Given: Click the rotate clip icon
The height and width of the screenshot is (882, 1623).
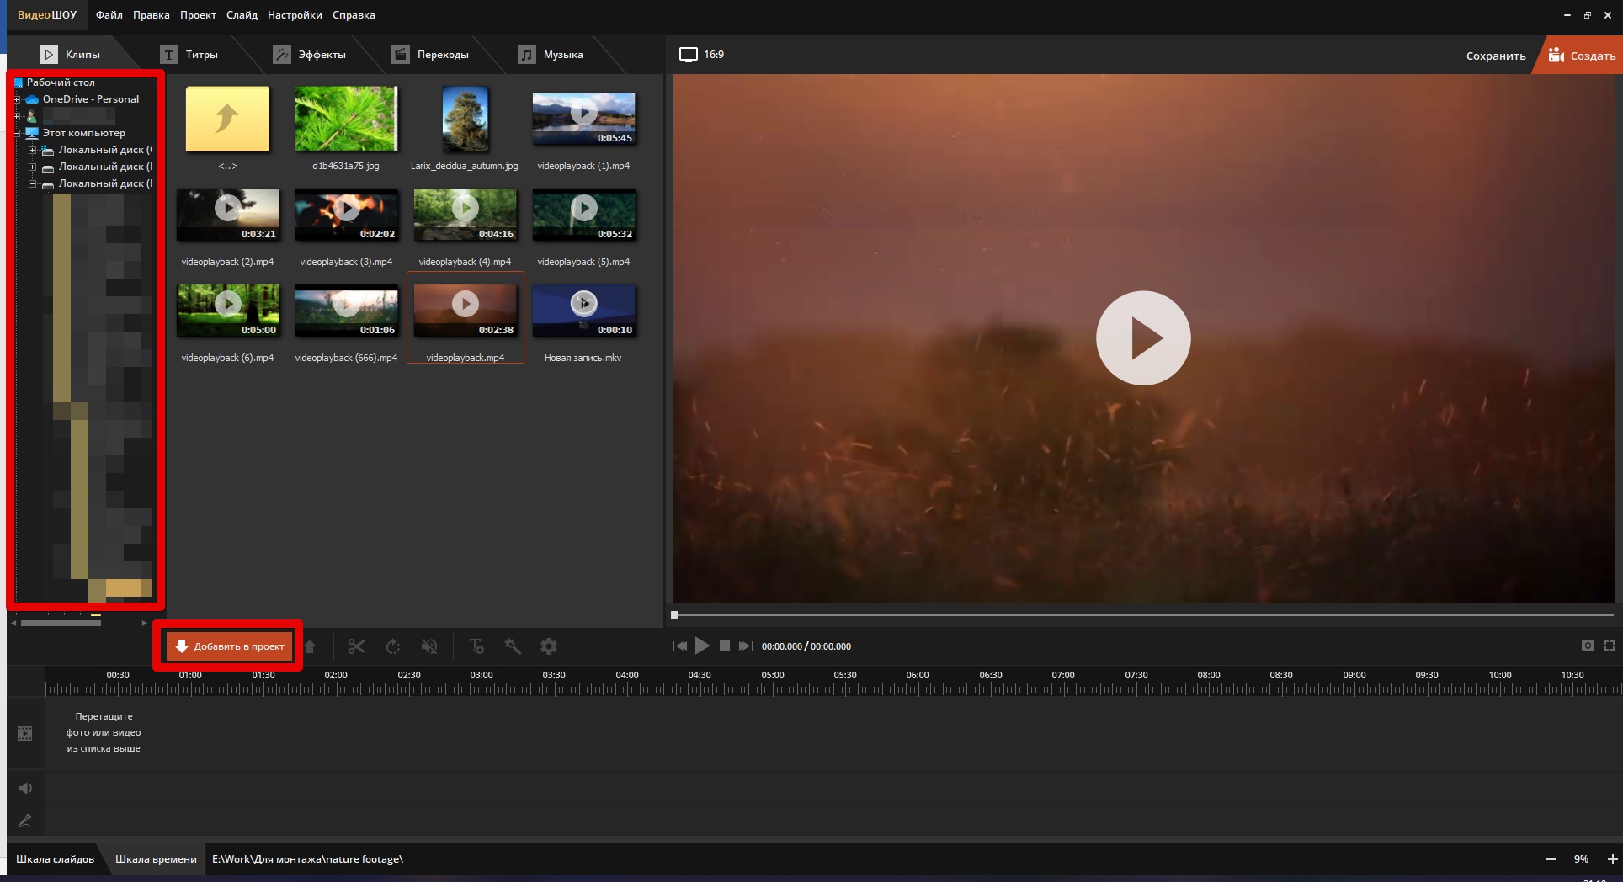Looking at the screenshot, I should [x=393, y=646].
